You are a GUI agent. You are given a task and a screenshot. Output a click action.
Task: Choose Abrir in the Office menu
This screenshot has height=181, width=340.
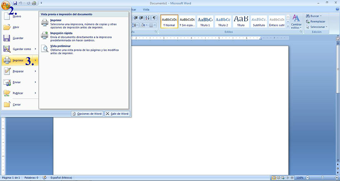pyautogui.click(x=20, y=27)
